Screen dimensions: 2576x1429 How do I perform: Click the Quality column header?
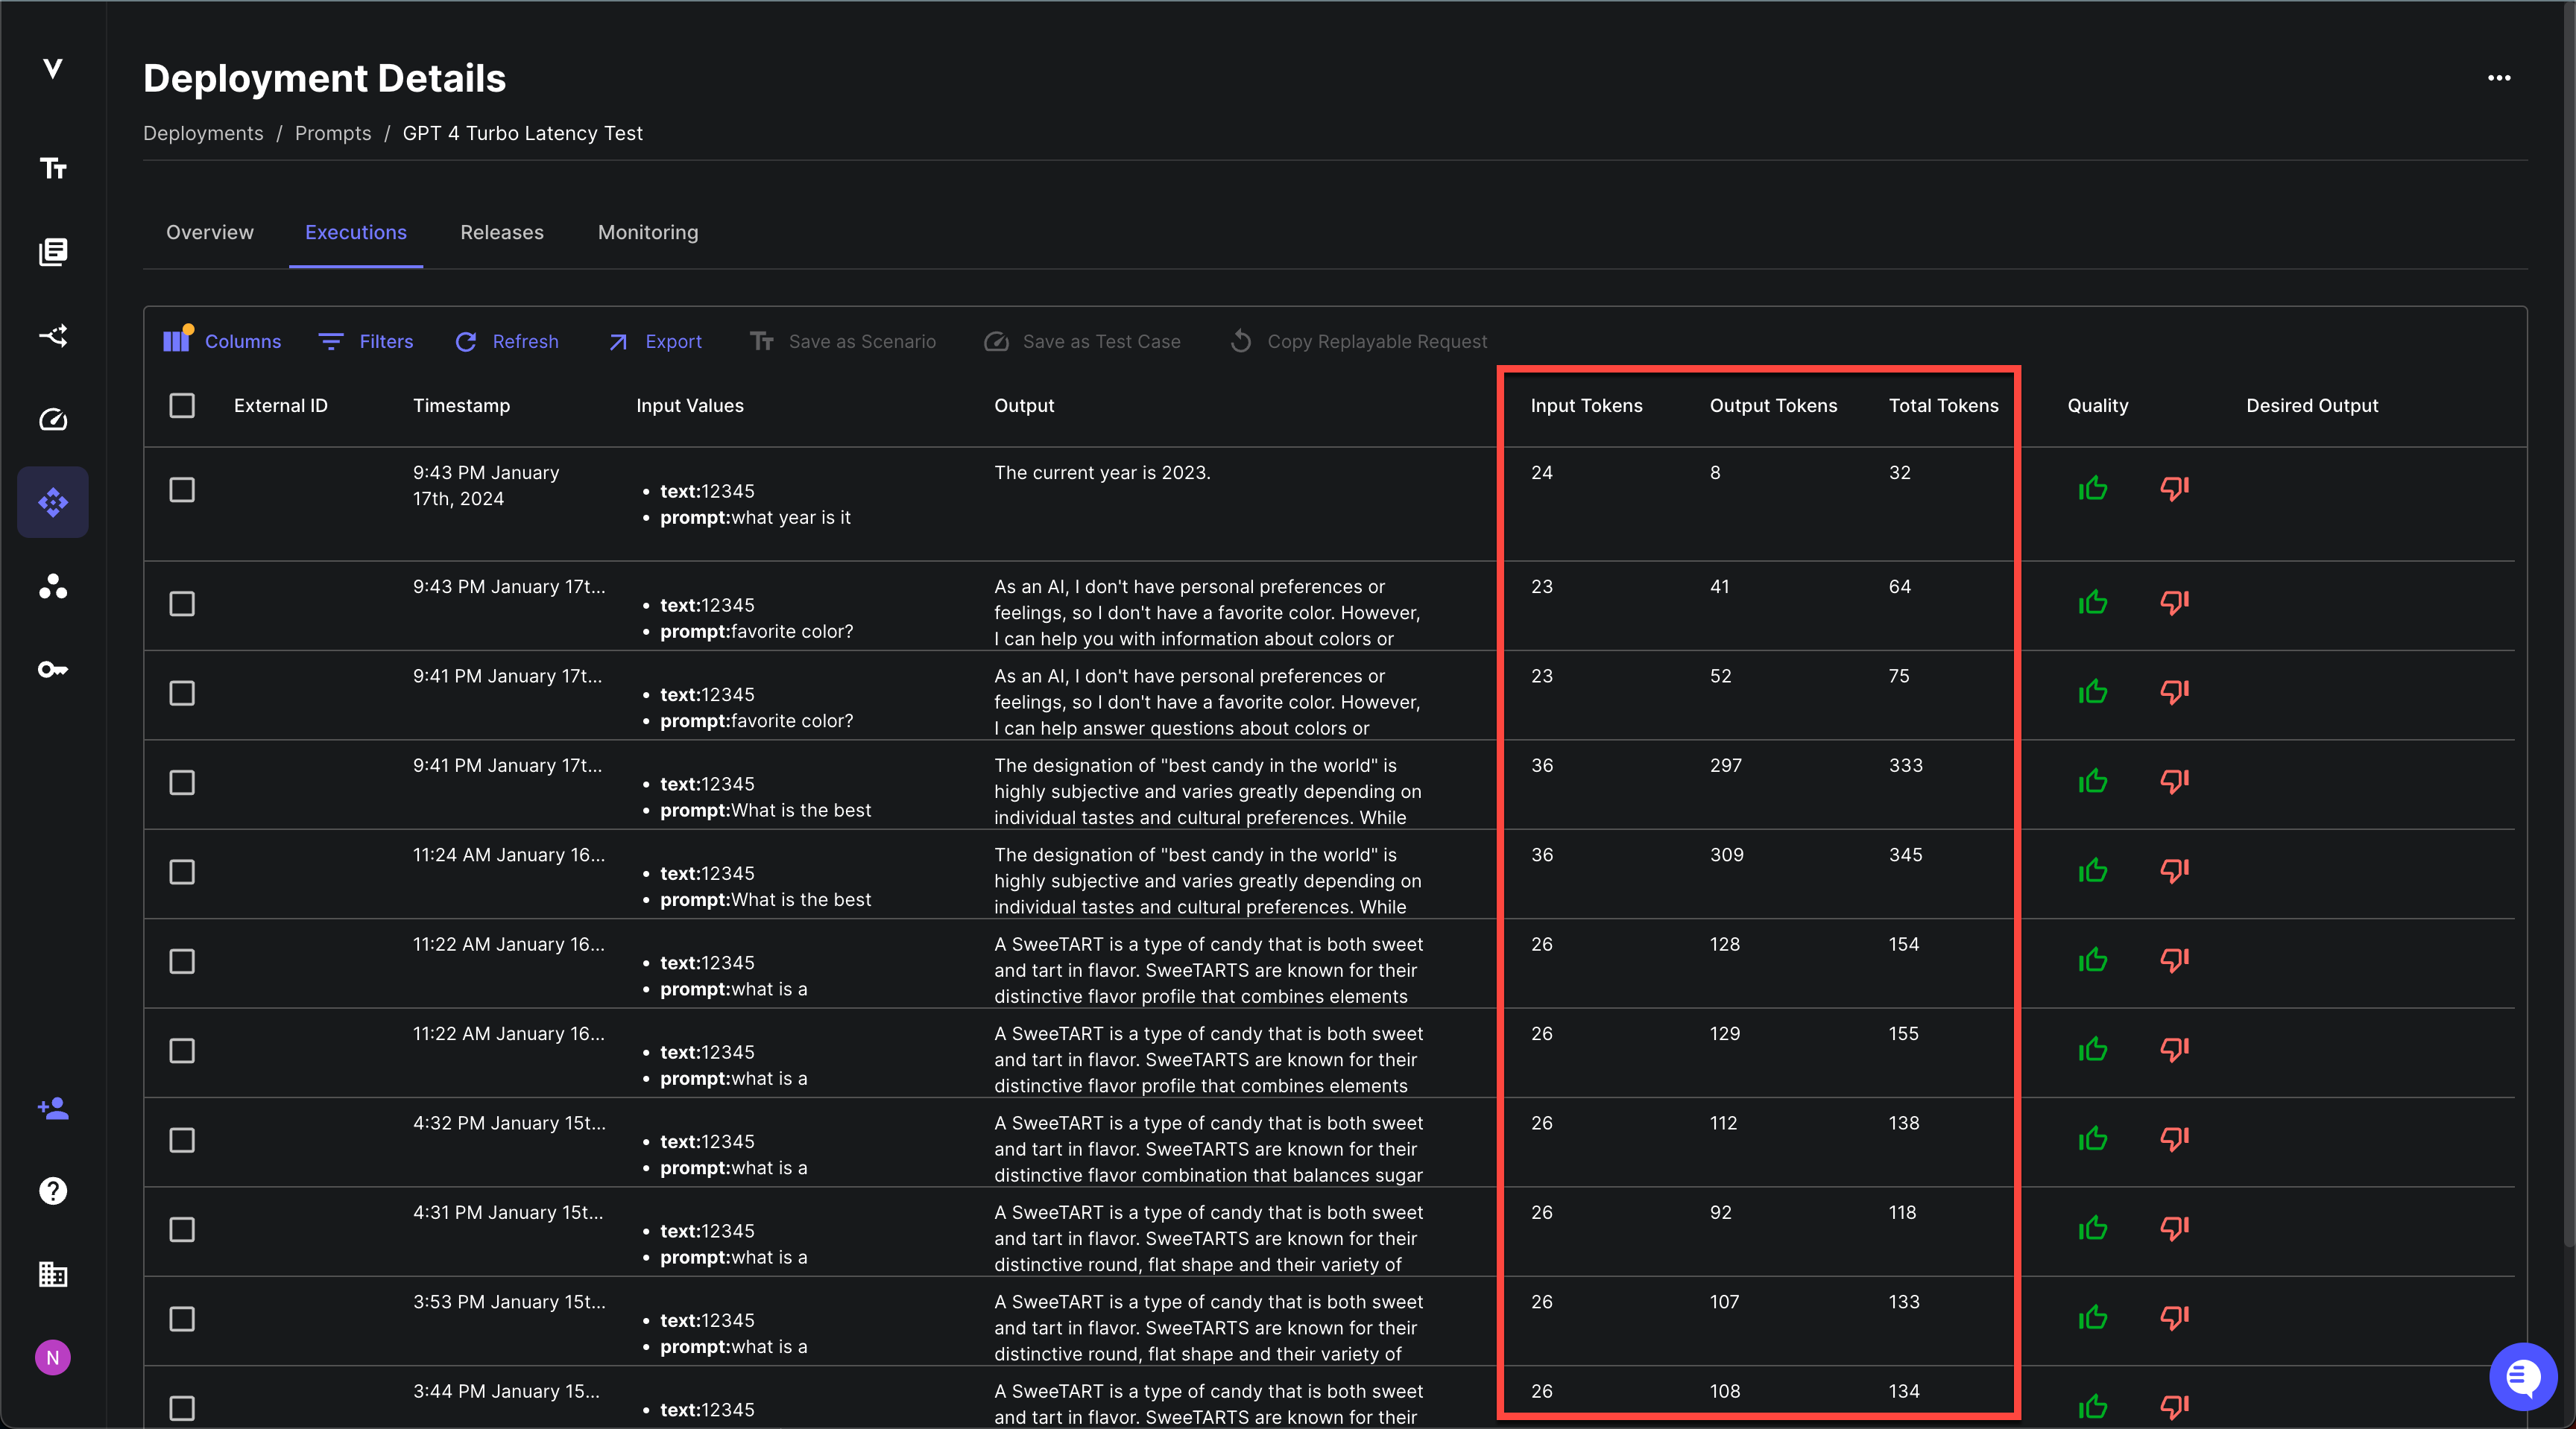(2097, 405)
